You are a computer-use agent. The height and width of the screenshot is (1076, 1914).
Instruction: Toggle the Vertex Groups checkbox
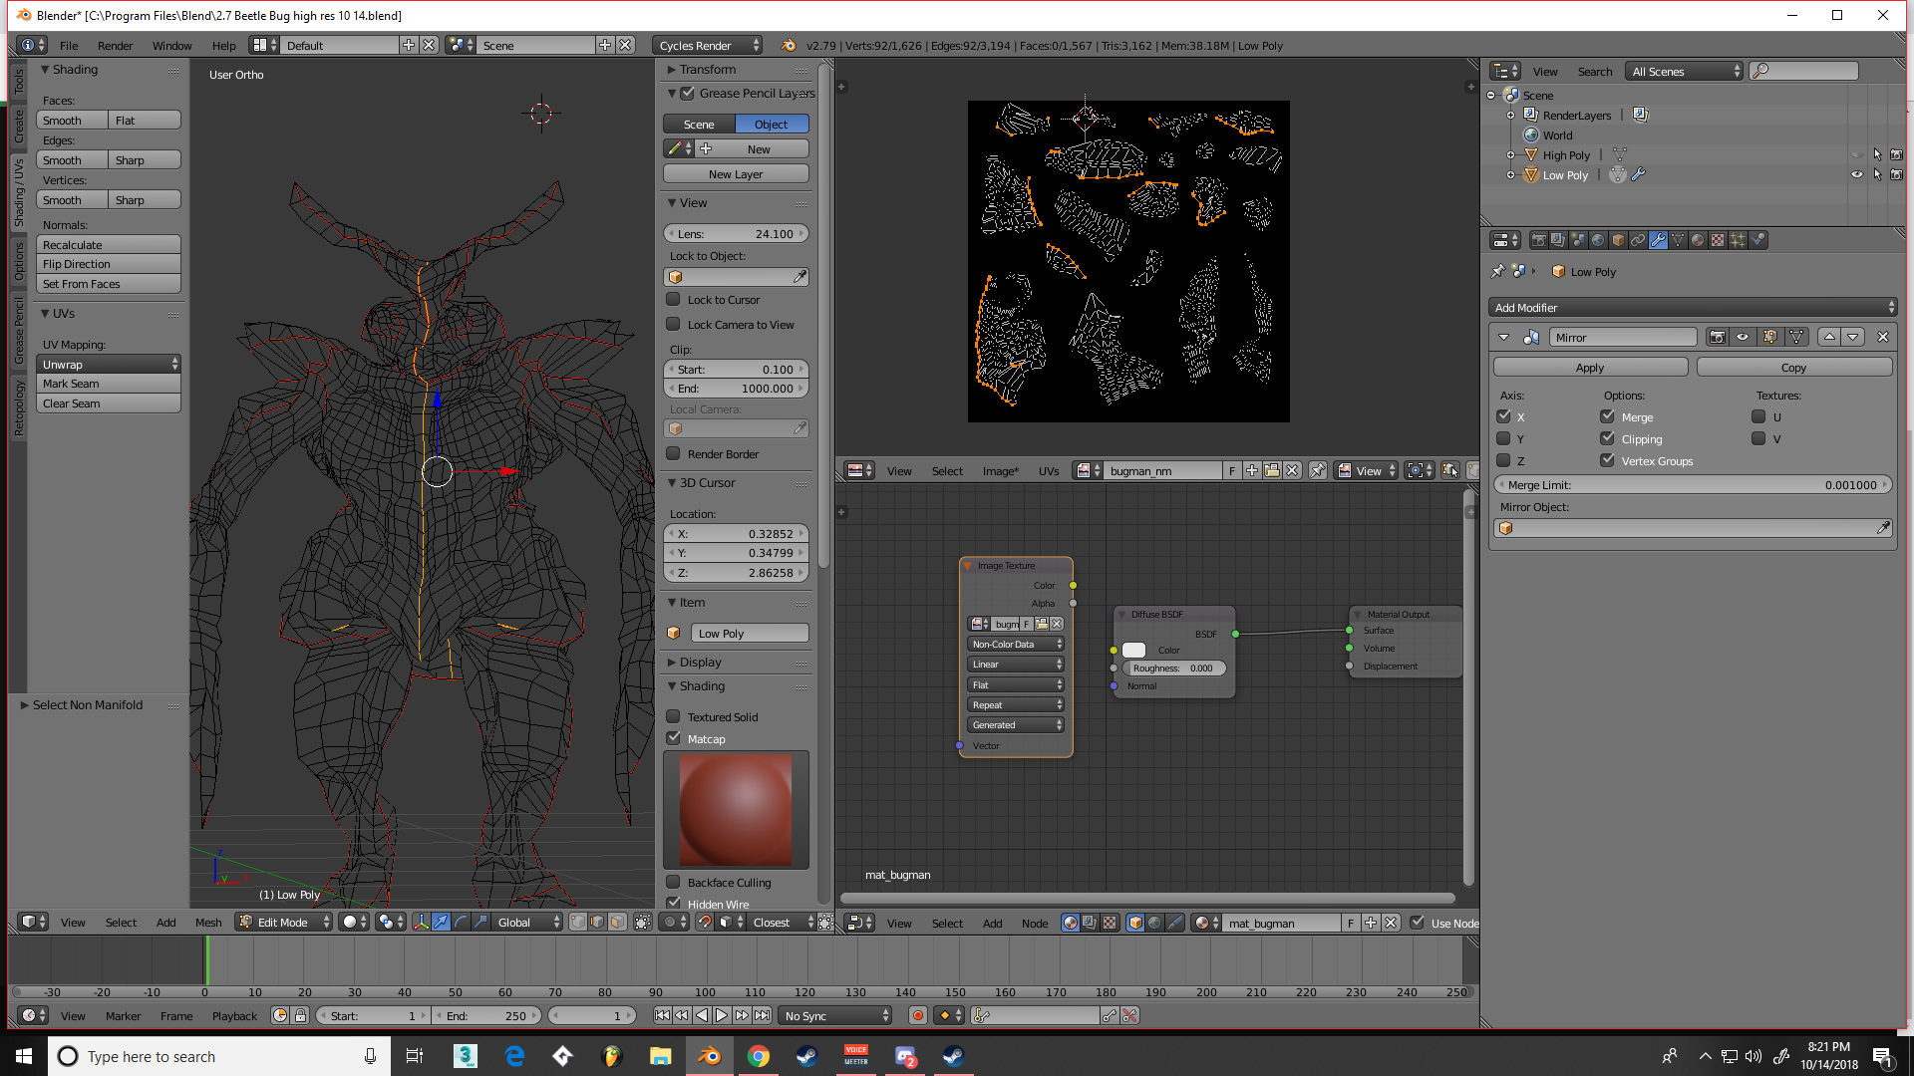tap(1607, 461)
